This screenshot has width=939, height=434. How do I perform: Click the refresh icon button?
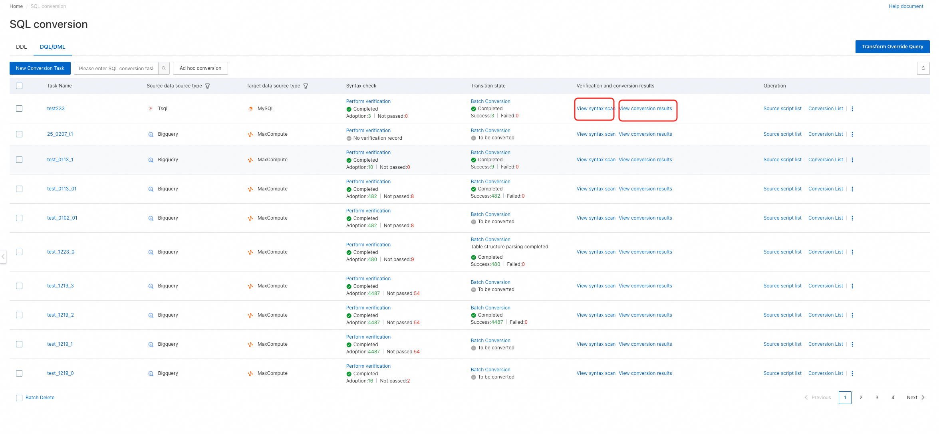tap(923, 68)
